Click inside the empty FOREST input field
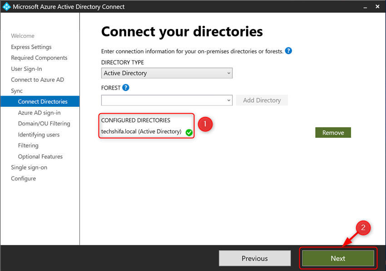Screen dimensions: 386x271 coord(159,100)
